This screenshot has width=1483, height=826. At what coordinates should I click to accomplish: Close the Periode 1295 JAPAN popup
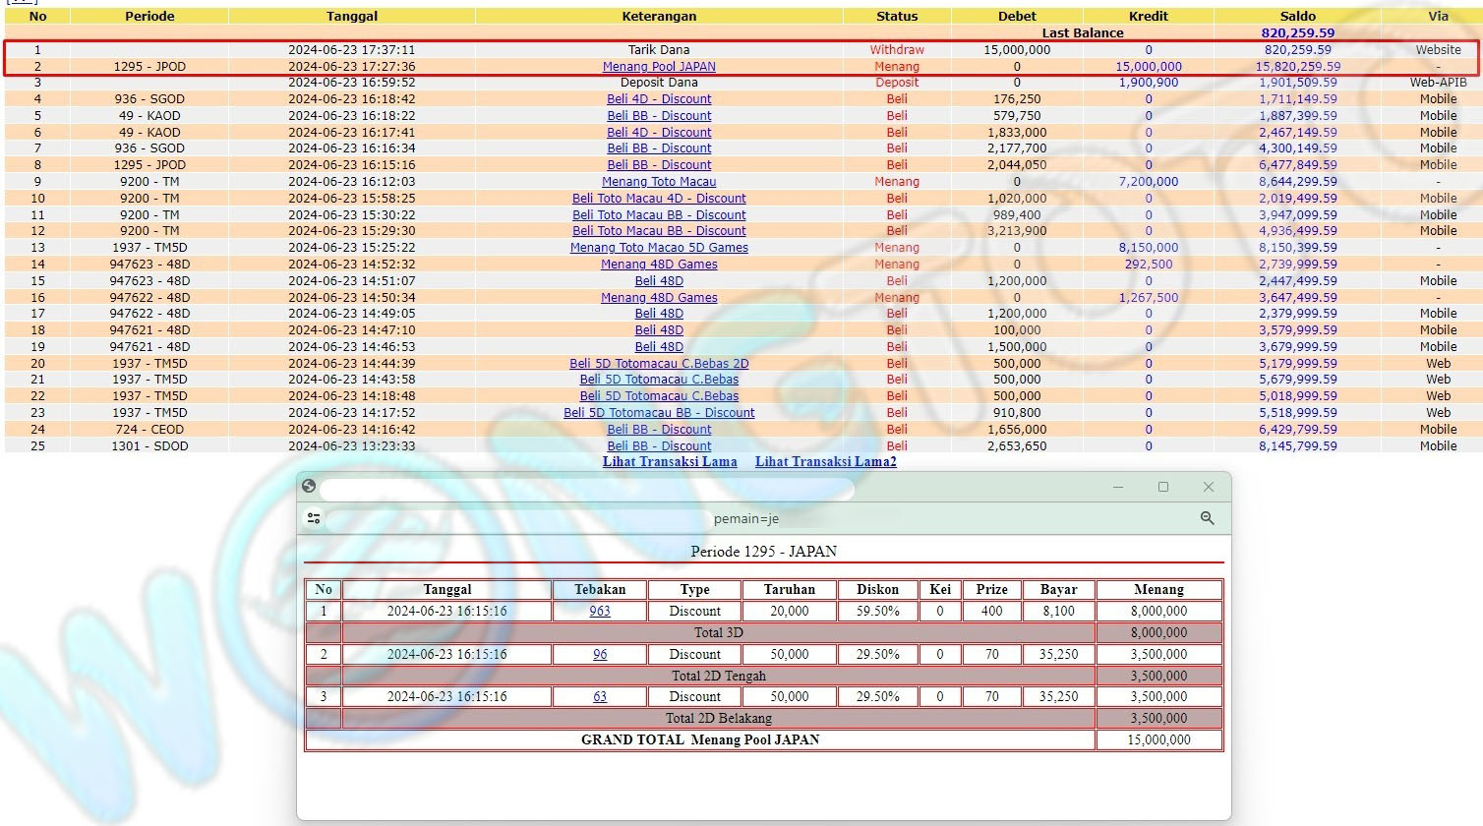(x=1209, y=487)
